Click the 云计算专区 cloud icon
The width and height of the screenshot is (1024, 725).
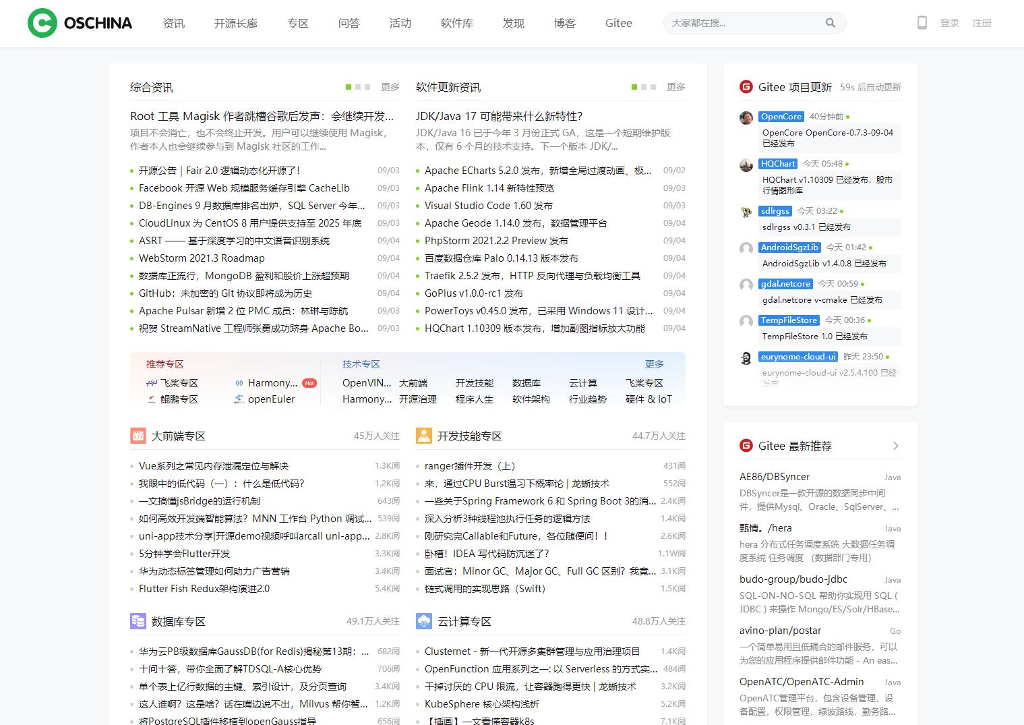pos(423,620)
